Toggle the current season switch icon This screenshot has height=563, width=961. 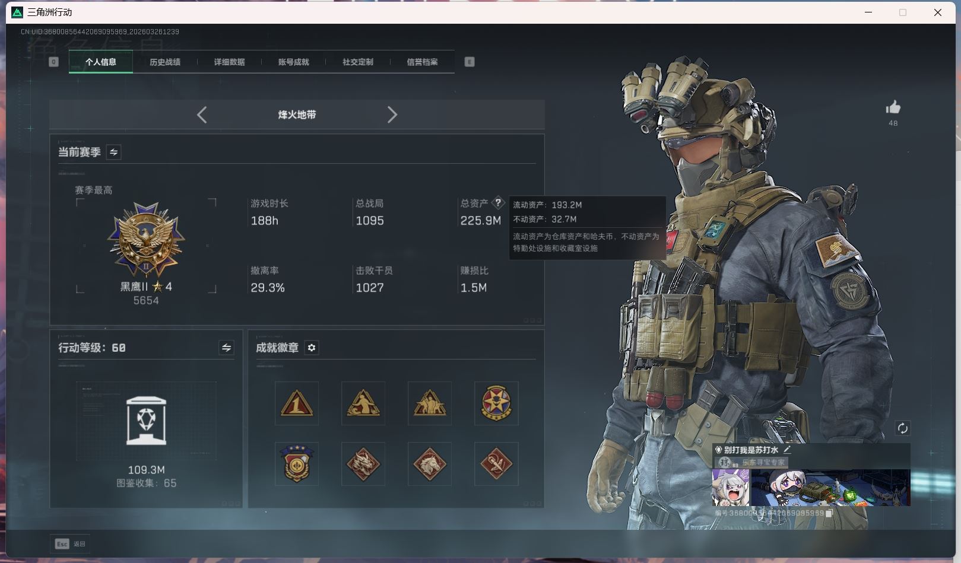point(113,152)
